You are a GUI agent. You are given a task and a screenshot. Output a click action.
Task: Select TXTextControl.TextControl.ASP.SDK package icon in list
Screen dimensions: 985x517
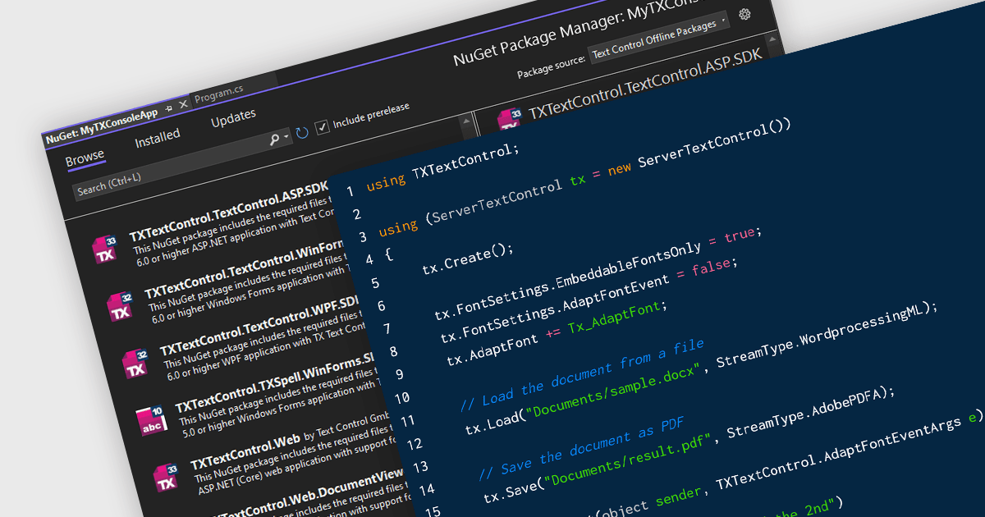pos(105,248)
